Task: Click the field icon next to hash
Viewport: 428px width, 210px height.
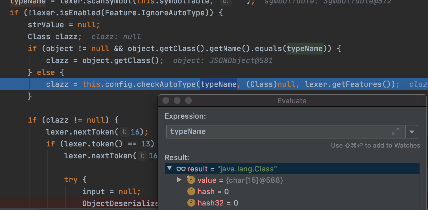Action: point(191,192)
